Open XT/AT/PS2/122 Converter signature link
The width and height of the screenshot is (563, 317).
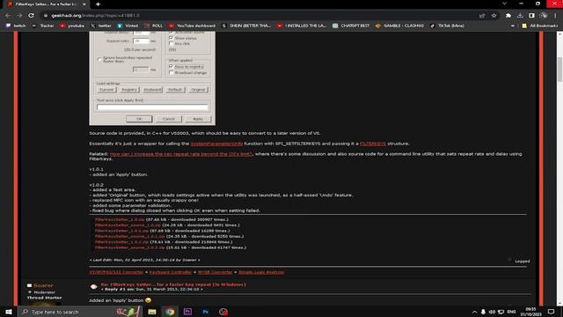pos(116,272)
